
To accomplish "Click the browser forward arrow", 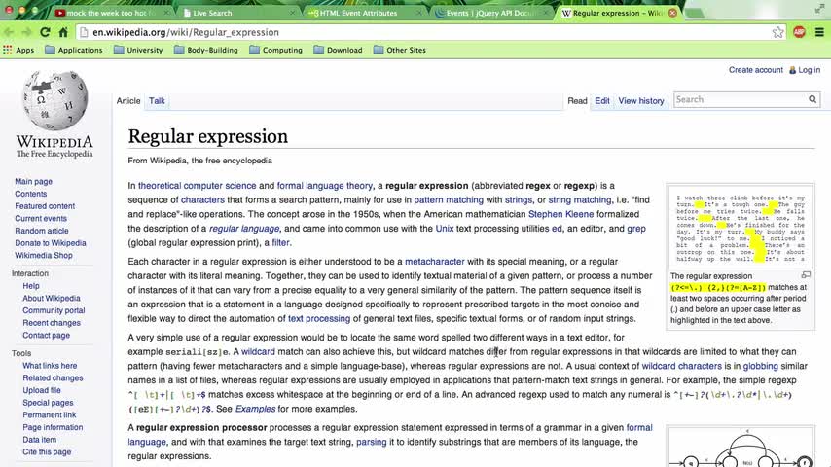I will pos(26,32).
